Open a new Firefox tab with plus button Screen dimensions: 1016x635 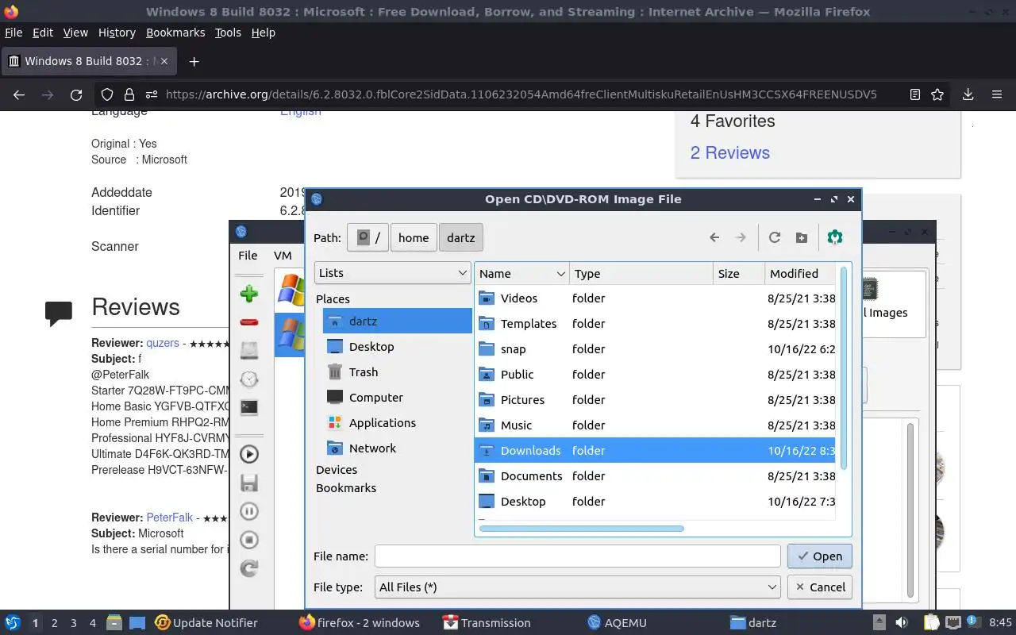coord(194,61)
